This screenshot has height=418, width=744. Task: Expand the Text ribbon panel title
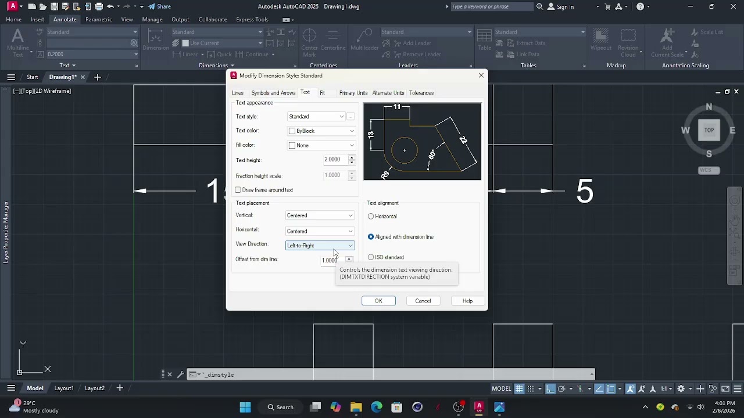[67, 66]
